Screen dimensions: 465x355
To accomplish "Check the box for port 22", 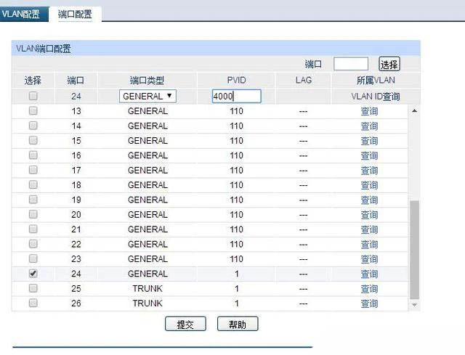I will point(33,244).
